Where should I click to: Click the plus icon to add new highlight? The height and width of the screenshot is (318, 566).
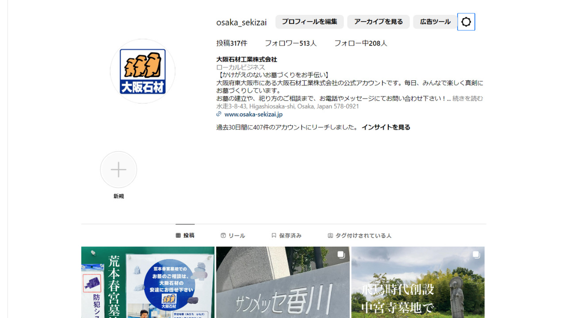pyautogui.click(x=119, y=170)
